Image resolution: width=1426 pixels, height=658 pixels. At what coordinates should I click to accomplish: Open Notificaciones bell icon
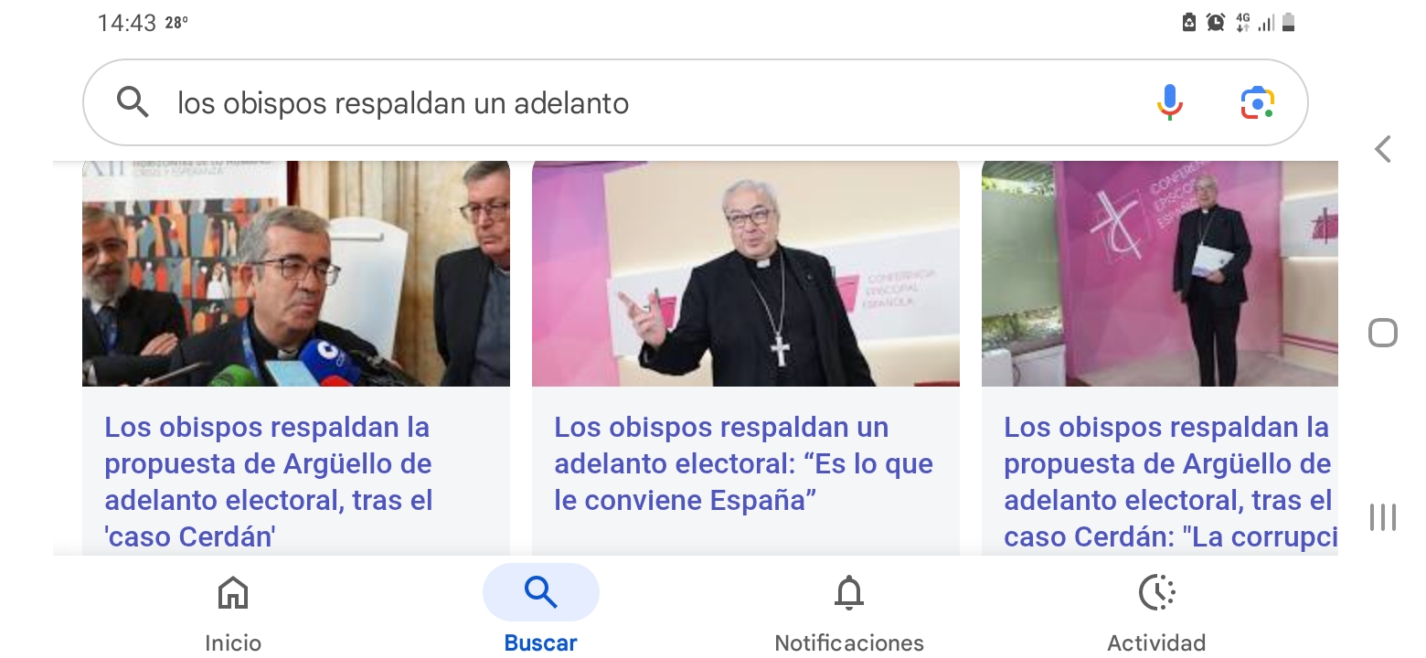click(849, 593)
